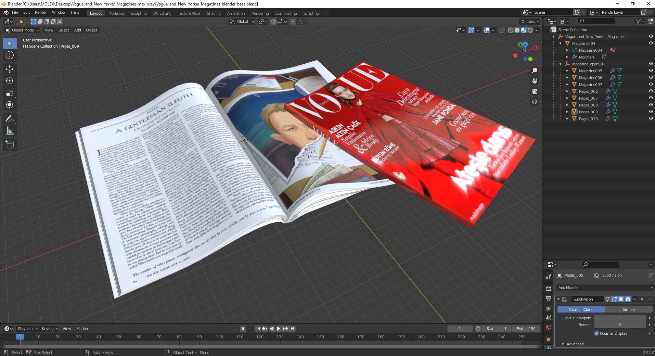Image resolution: width=655 pixels, height=356 pixels.
Task: Collapse the Subdivision modifier panel
Action: point(558,299)
